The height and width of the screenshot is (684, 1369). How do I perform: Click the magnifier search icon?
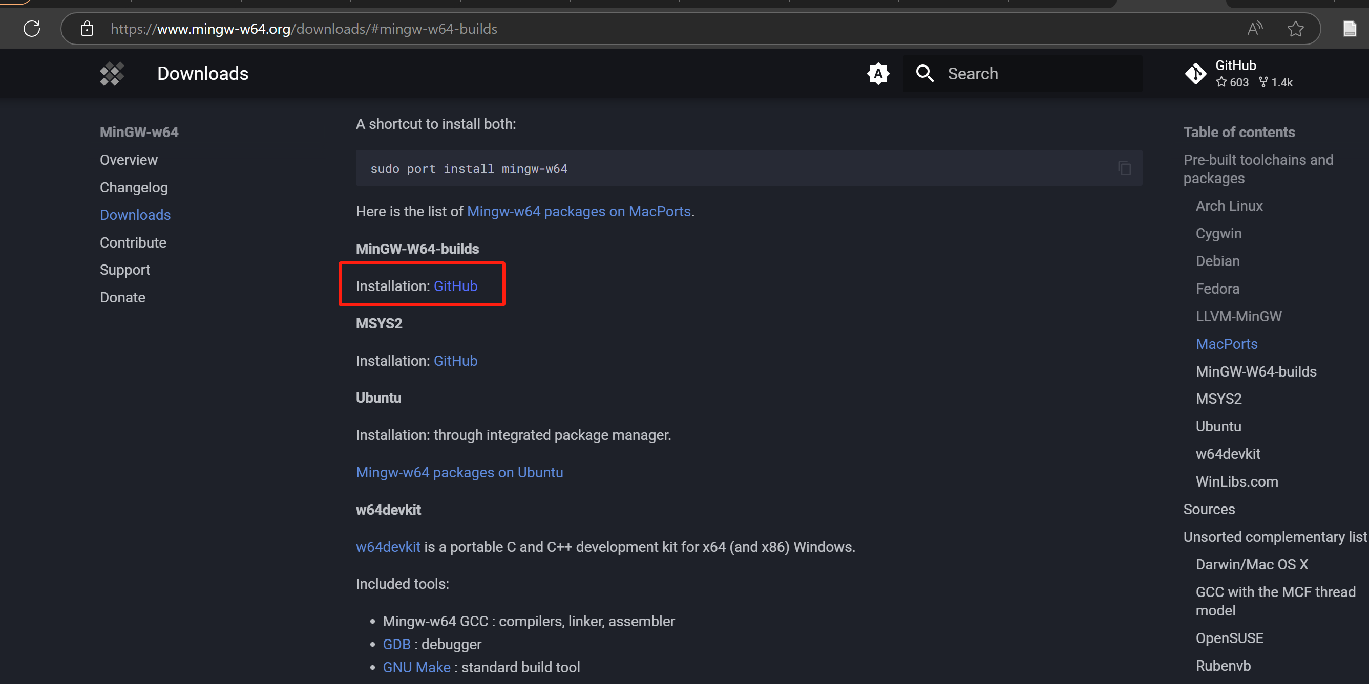[925, 74]
